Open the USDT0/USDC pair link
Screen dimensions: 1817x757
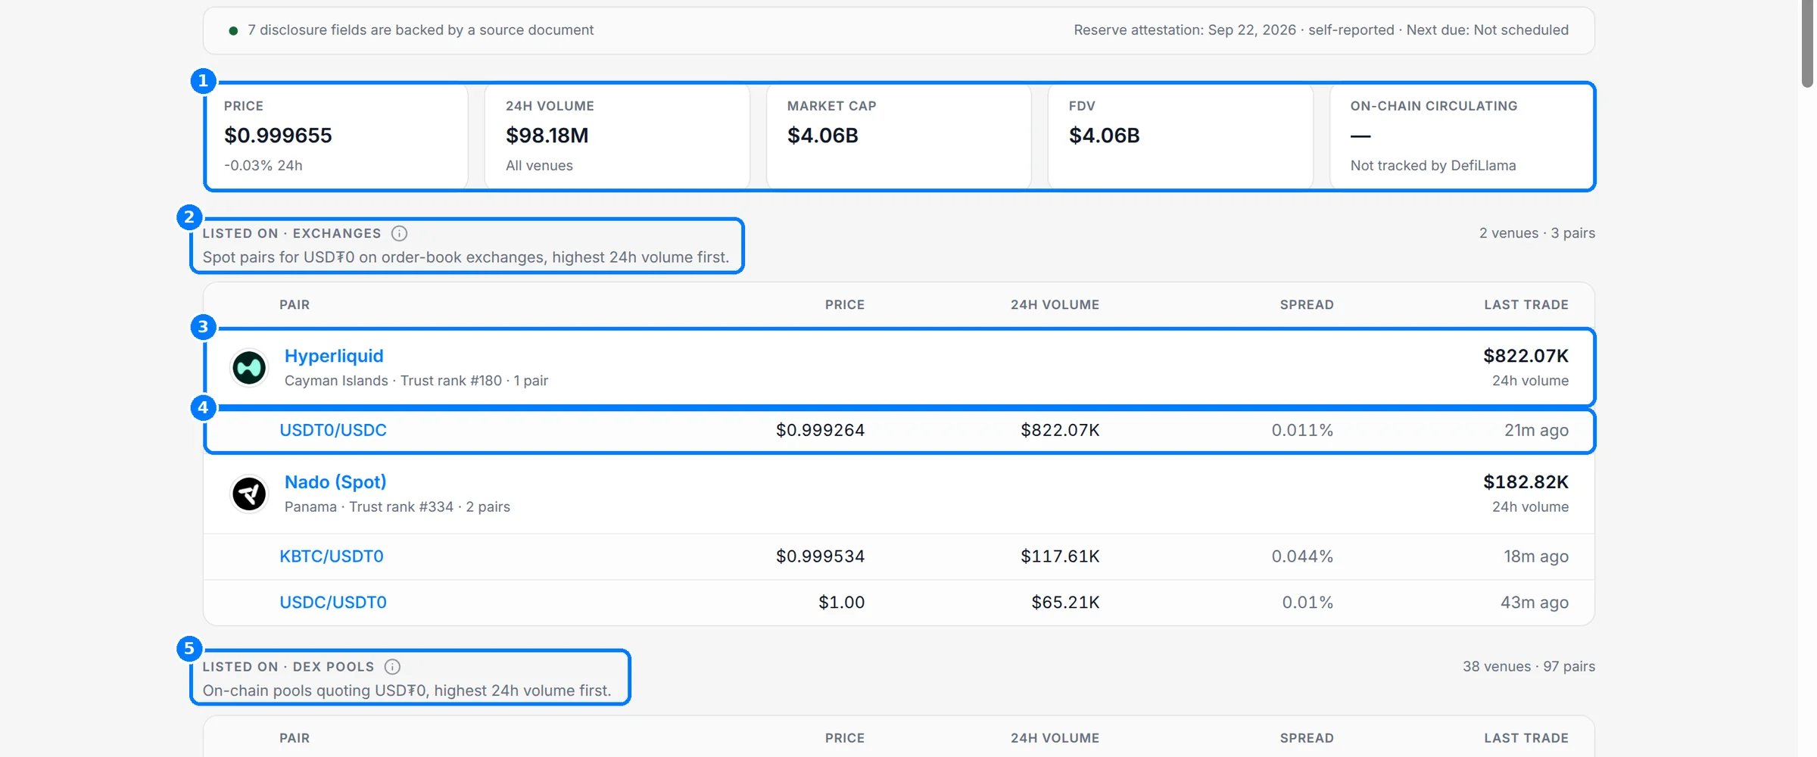333,430
